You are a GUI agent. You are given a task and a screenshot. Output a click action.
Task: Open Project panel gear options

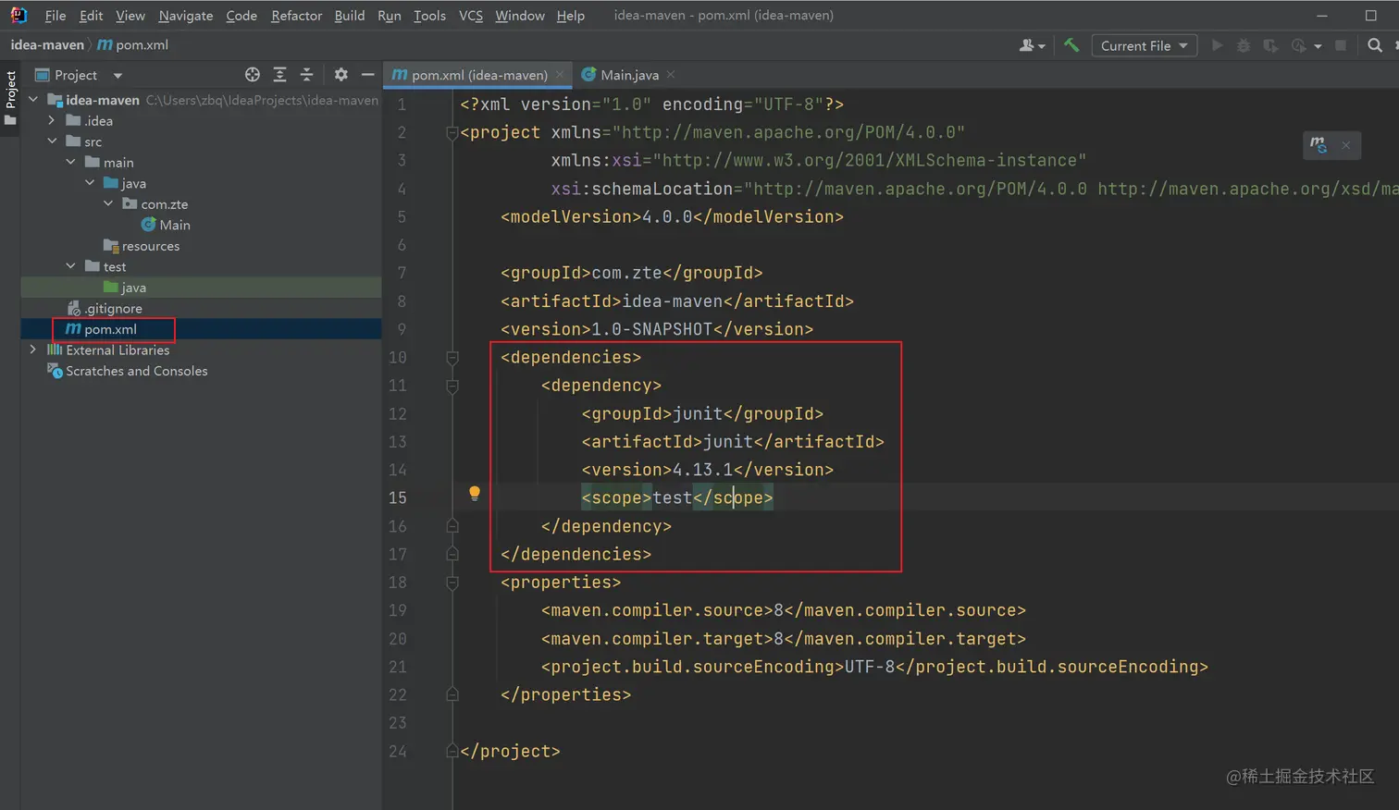point(340,75)
